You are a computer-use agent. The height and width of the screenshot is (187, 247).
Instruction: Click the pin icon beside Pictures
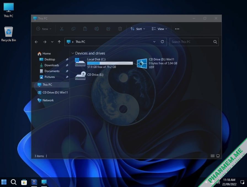(67, 77)
